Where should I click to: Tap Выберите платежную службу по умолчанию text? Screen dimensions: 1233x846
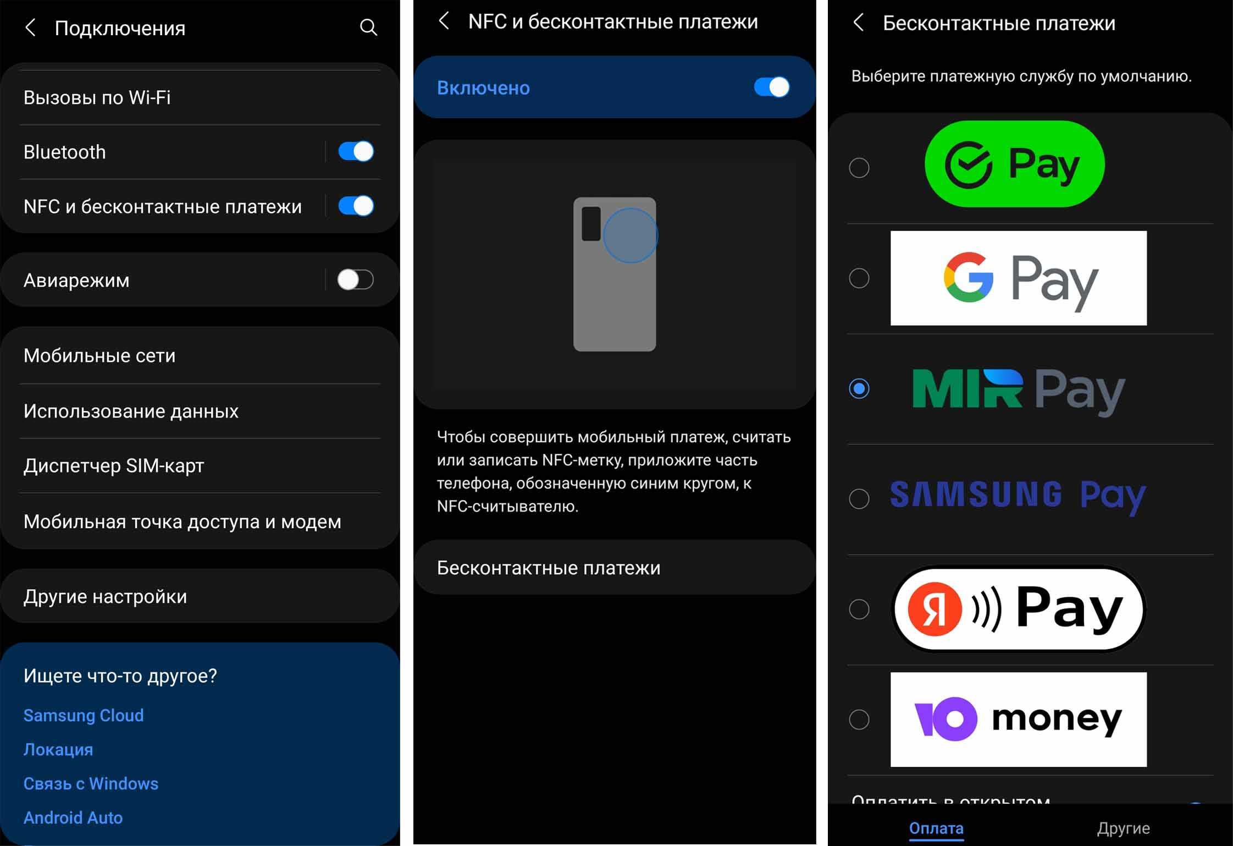[1021, 76]
